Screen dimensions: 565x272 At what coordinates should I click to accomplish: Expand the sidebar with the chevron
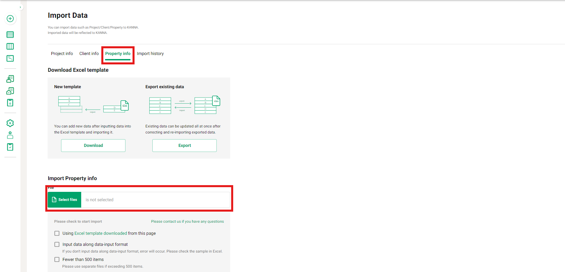point(20,7)
